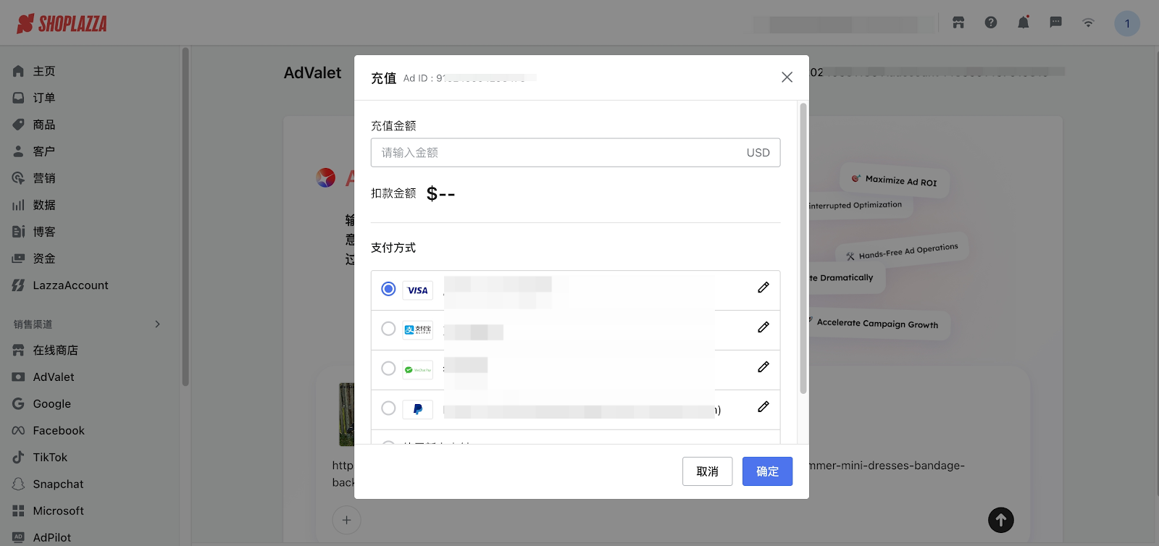The height and width of the screenshot is (546, 1159).
Task: Open the notifications bell icon
Action: click(1023, 22)
